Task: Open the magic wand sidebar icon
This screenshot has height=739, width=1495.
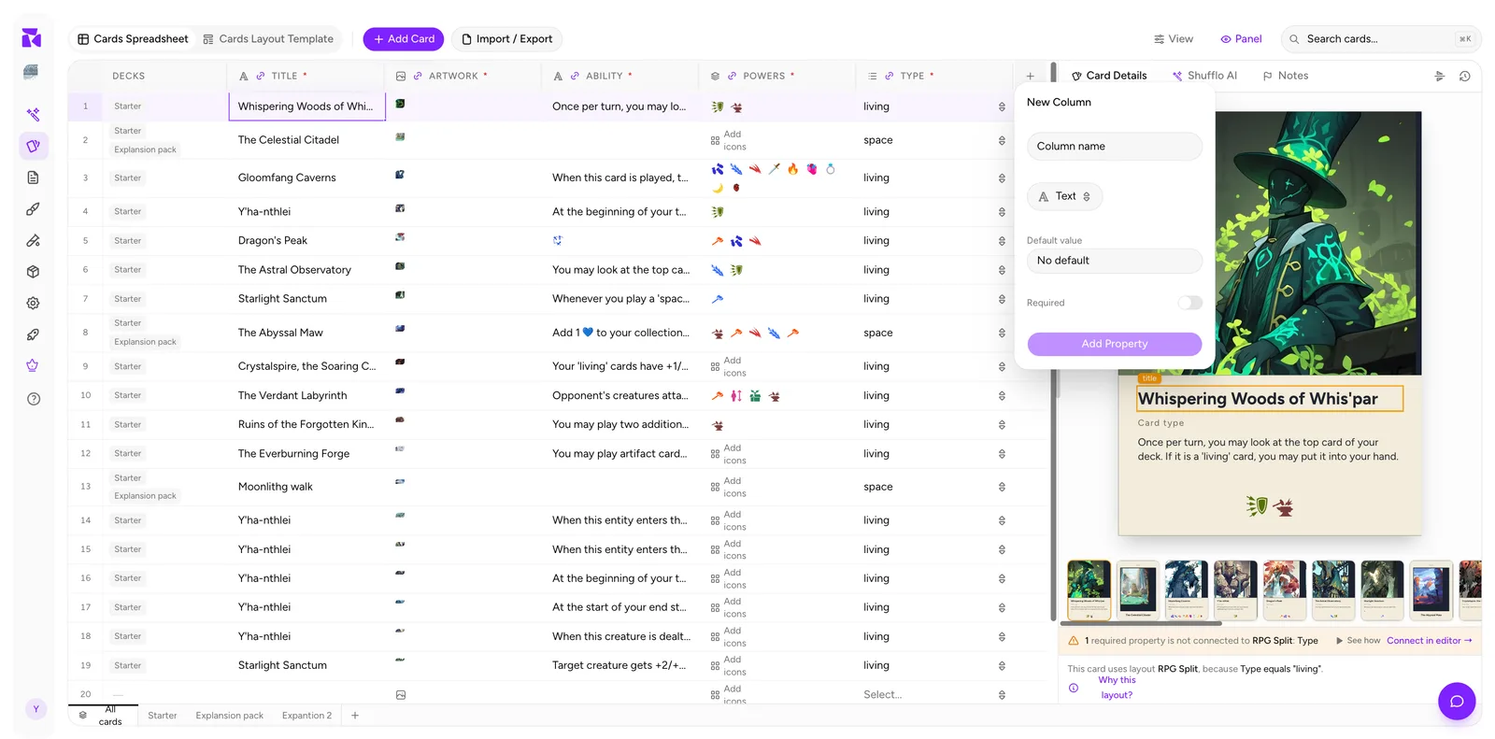Action: click(x=33, y=114)
